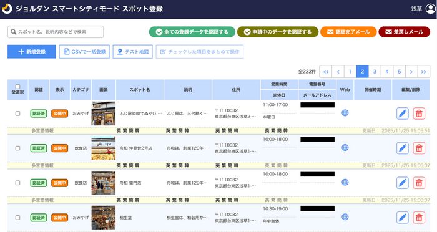Send the 差戻しメール
This screenshot has width=437, height=232.
[404, 32]
